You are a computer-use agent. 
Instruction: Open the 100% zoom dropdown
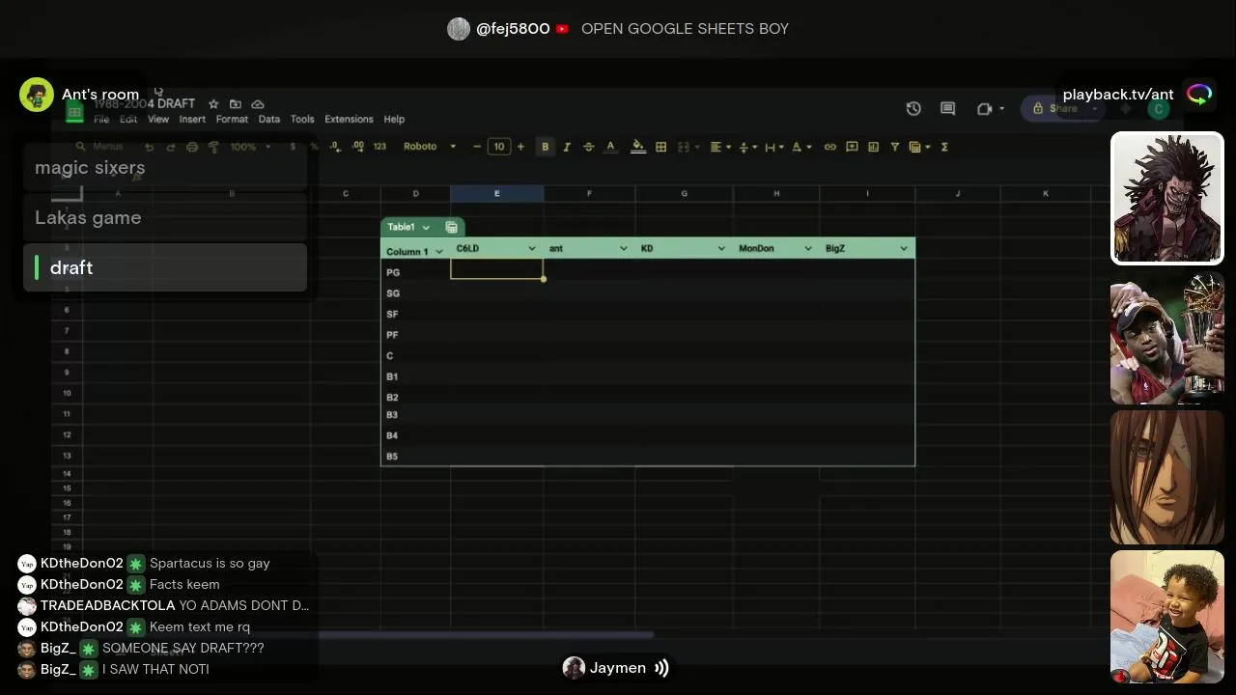pos(250,147)
